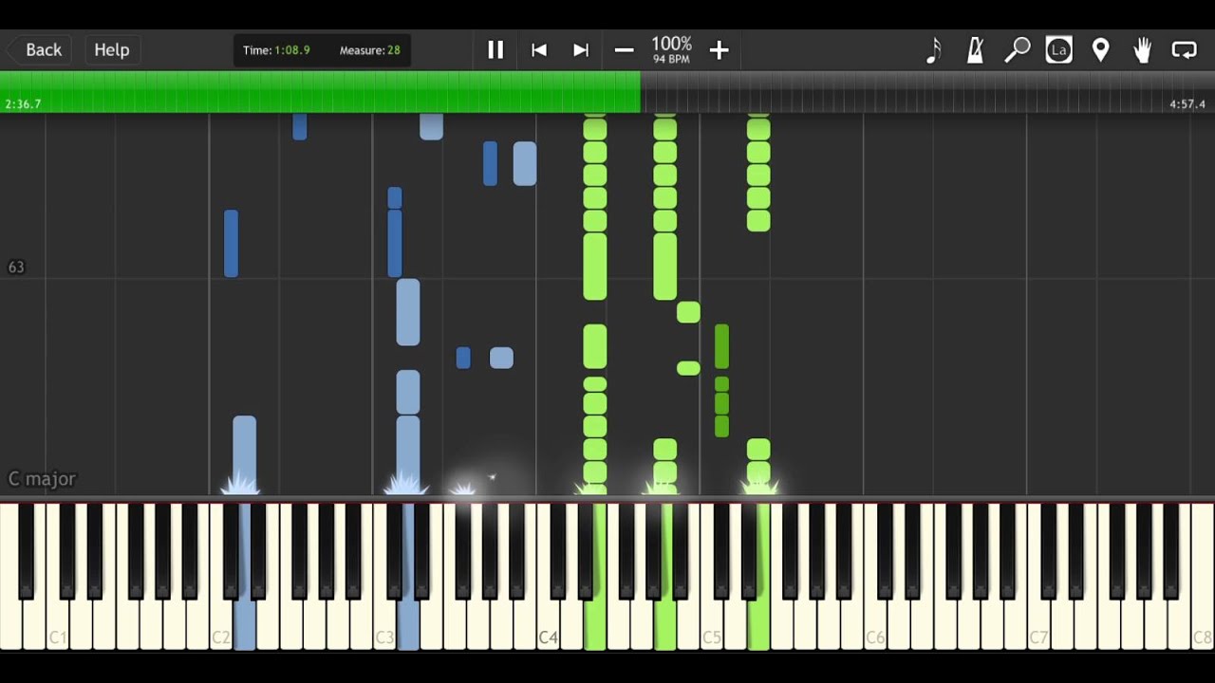Toggle the sheet music note icon
Image resolution: width=1215 pixels, height=683 pixels.
934,50
